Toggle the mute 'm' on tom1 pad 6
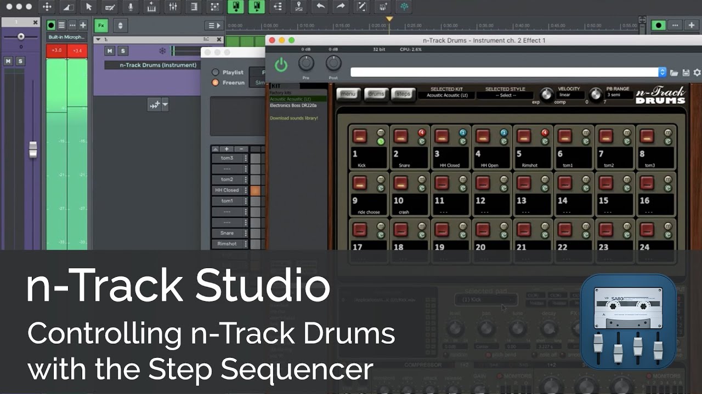This screenshot has width=702, height=394. click(586, 132)
